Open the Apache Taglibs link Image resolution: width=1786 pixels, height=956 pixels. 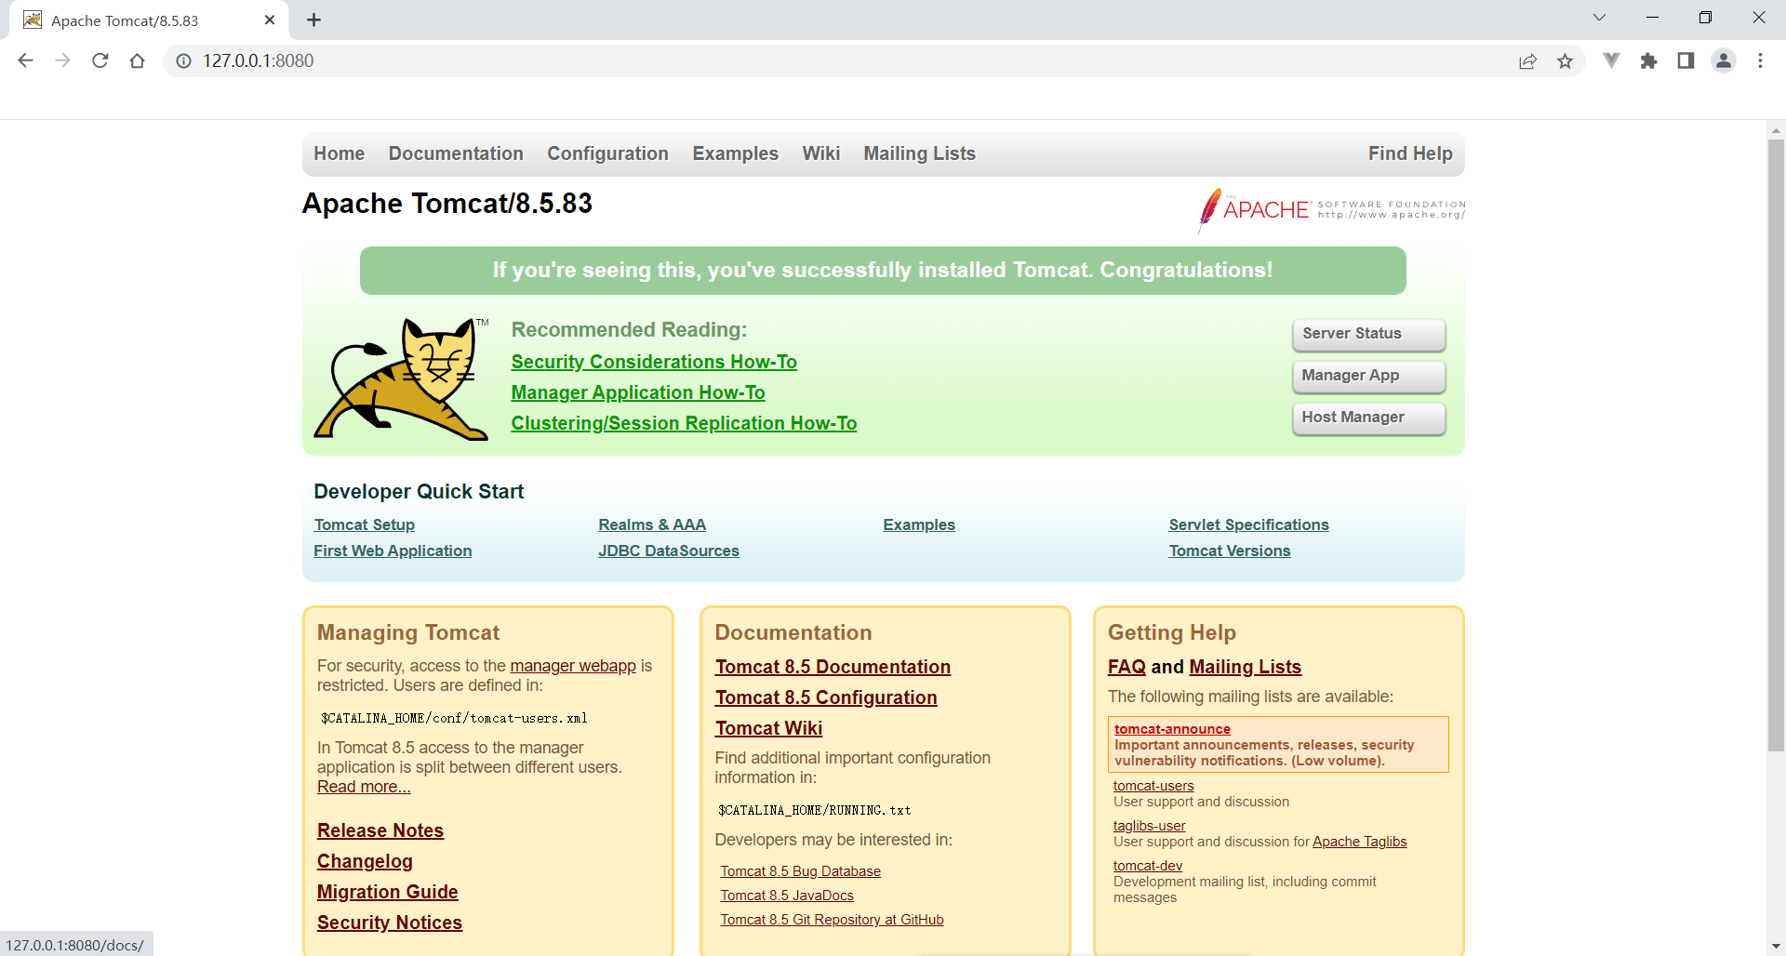[1359, 842]
